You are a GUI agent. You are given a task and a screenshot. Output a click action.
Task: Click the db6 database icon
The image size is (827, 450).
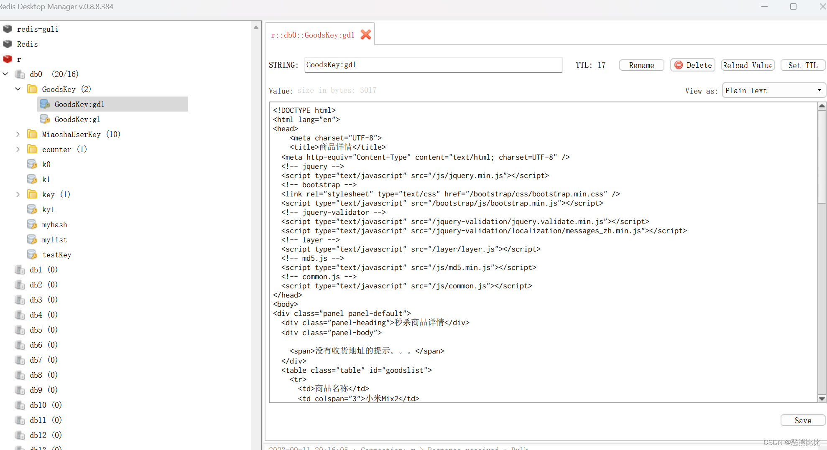(x=20, y=345)
